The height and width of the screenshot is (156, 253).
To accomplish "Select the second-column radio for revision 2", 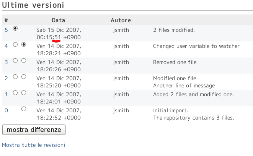I will [x=24, y=77].
